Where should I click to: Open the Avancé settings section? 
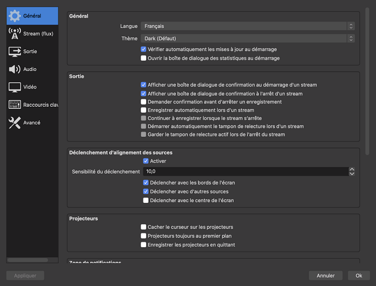pyautogui.click(x=32, y=123)
